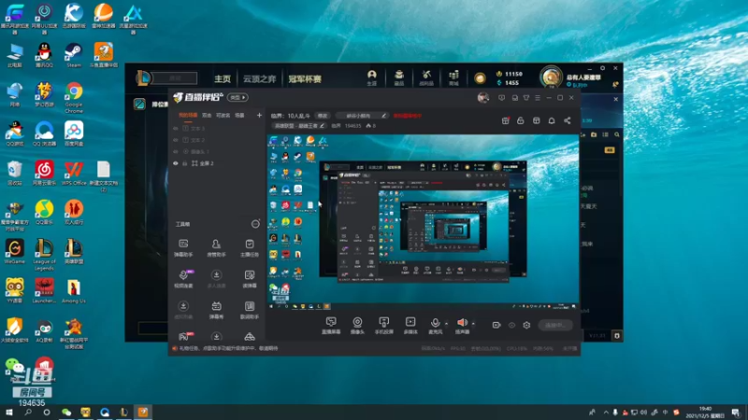Edit the announcement field pencil icon
Screen dimensions: 748x420
pos(383,116)
